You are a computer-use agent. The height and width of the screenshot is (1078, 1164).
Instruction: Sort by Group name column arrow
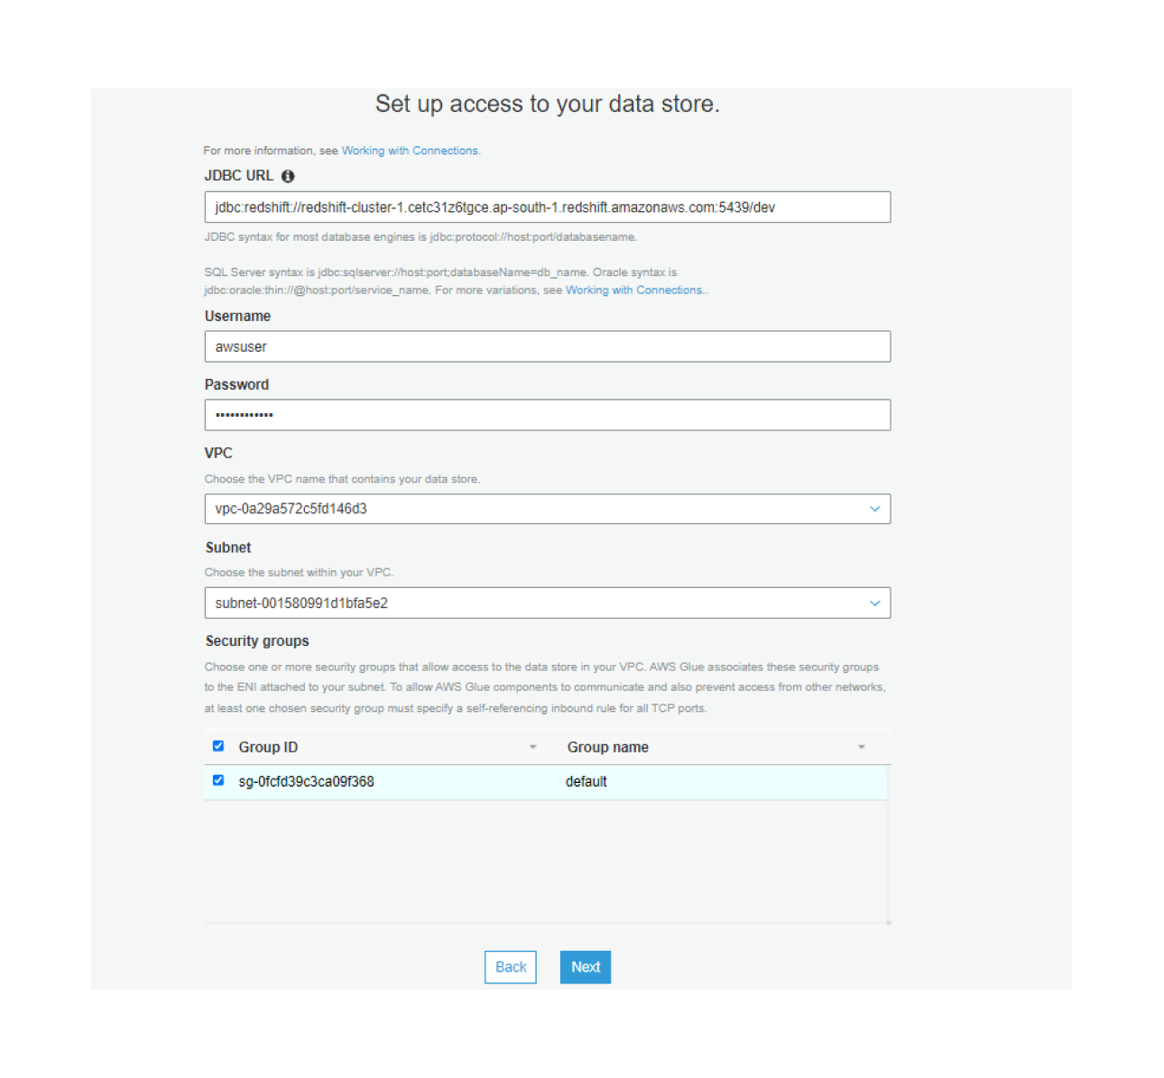coord(861,747)
